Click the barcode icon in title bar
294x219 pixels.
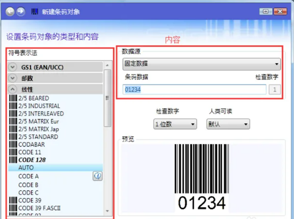[34, 12]
